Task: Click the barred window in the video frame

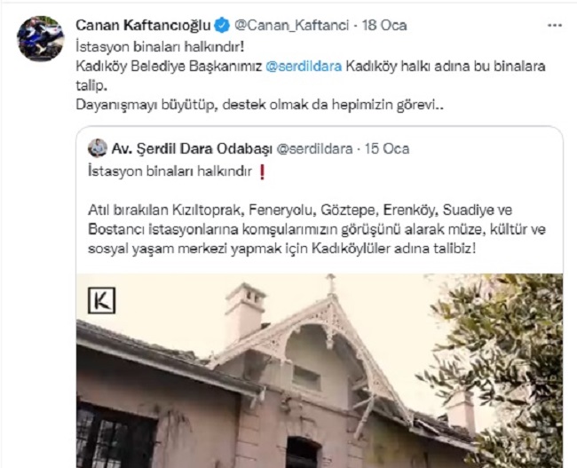Action: click(116, 436)
